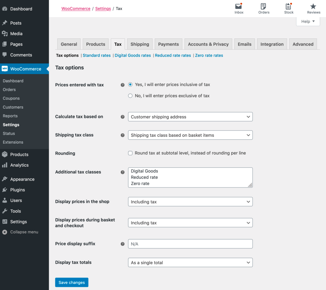Click the Analytics bar chart icon
Screen dimensions: 326x290
coord(4,165)
